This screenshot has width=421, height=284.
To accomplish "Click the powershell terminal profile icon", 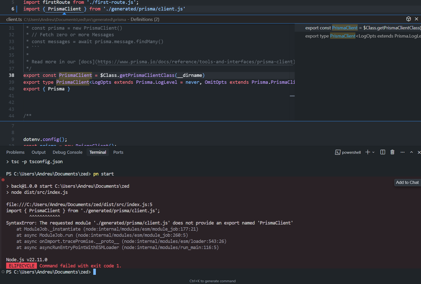I will pyautogui.click(x=338, y=152).
